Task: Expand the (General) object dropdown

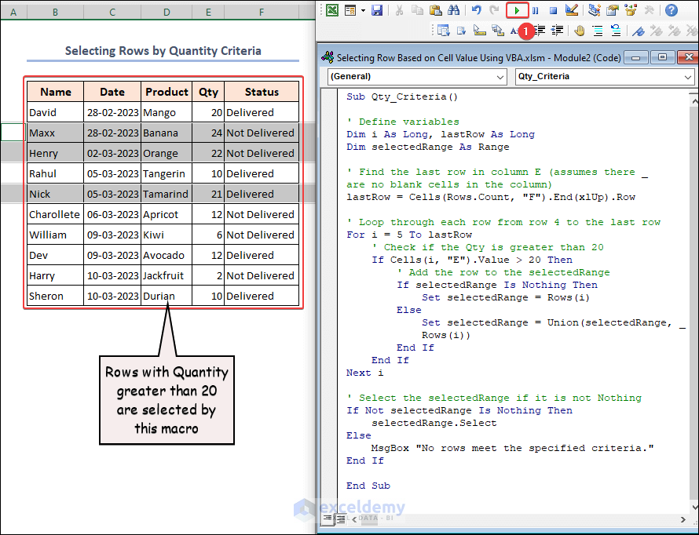Action: (x=501, y=77)
